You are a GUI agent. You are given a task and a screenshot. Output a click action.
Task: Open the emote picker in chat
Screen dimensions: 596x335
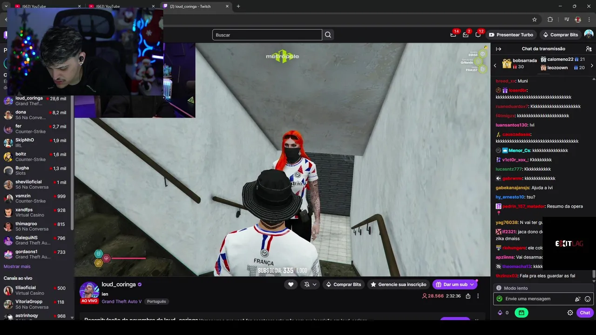[x=588, y=299]
